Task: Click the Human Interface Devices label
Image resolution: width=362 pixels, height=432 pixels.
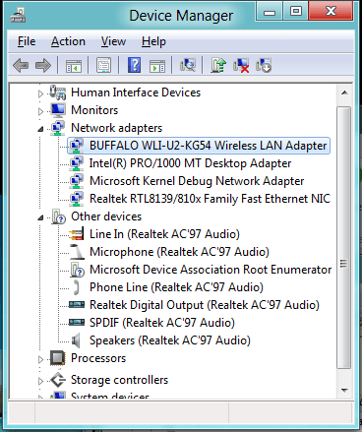Action: (x=136, y=93)
